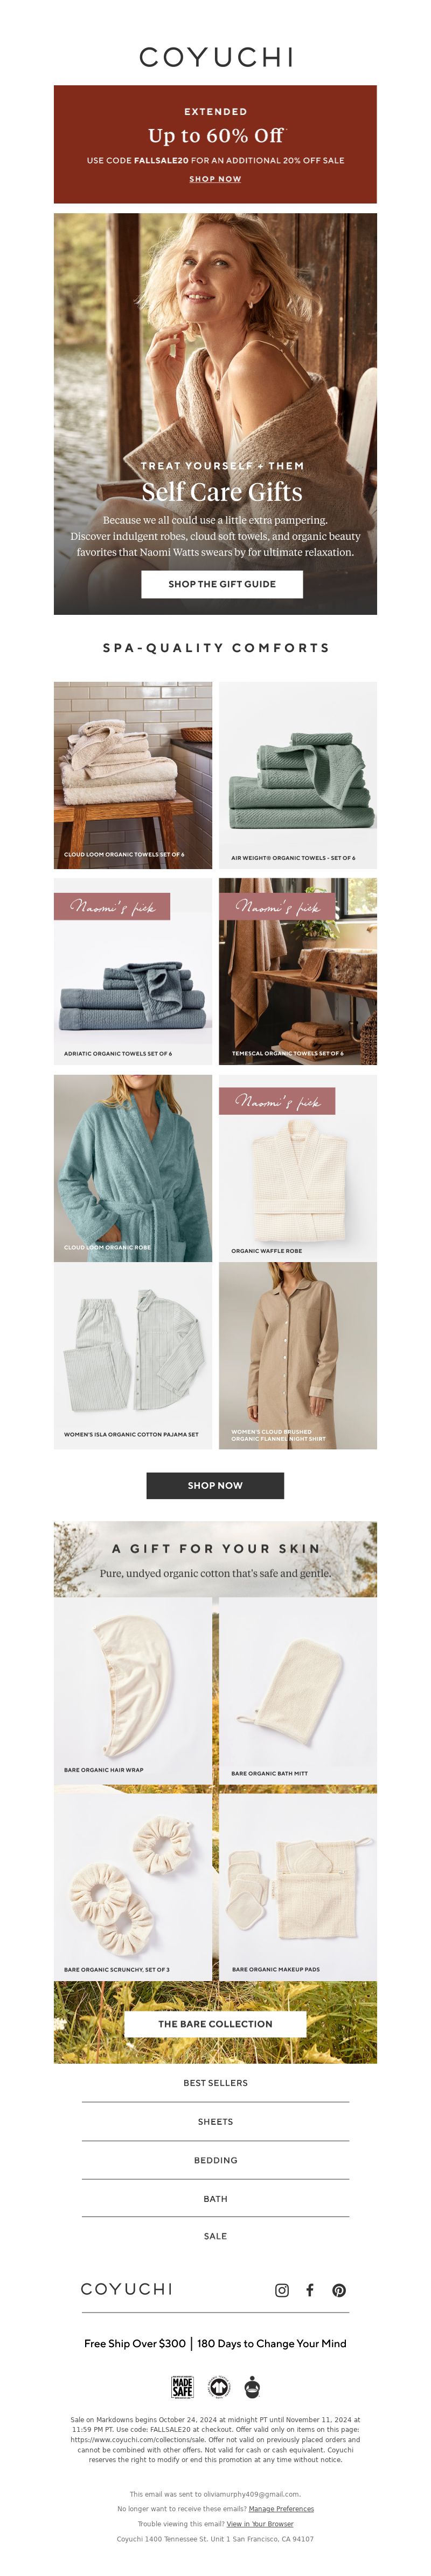Open Bare Organic Hair Wrap product image
The width and height of the screenshot is (431, 2576).
[133, 1691]
